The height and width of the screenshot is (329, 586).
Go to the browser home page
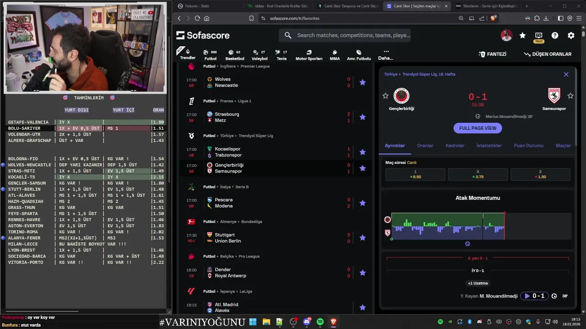[x=206, y=18]
